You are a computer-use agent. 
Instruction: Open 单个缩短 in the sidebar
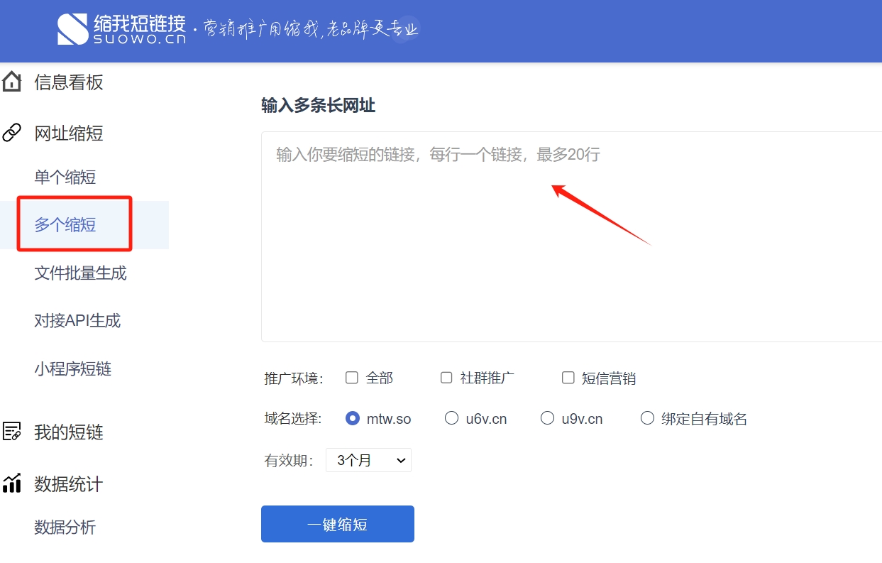(65, 177)
